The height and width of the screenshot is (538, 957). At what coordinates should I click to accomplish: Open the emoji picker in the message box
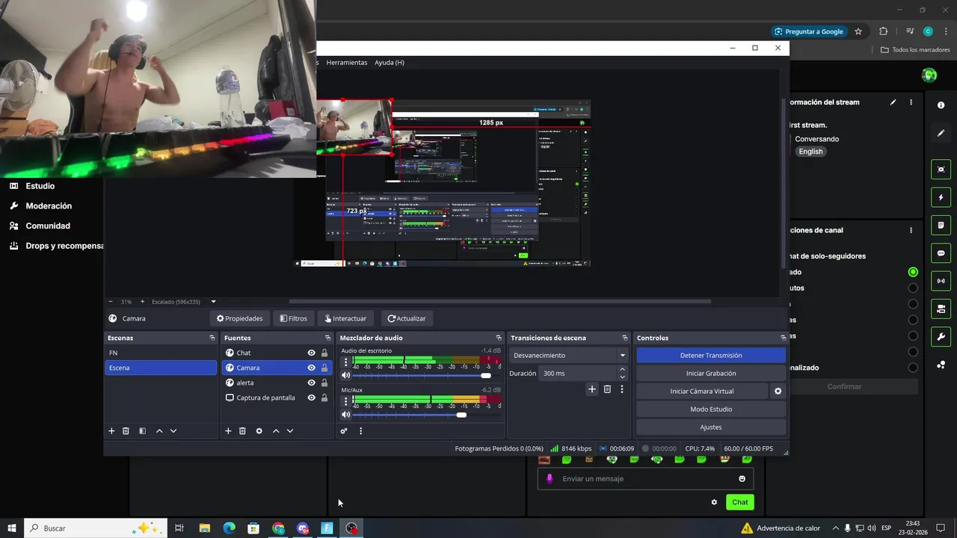click(x=742, y=479)
